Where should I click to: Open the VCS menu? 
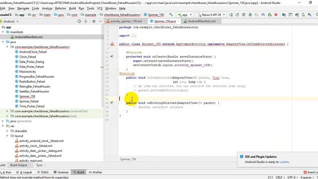coord(99,8)
